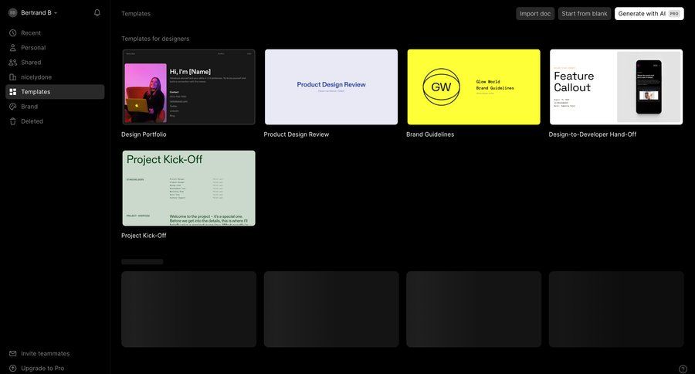Click Generate with AI button
Image resolution: width=695 pixels, height=374 pixels.
pyautogui.click(x=649, y=14)
